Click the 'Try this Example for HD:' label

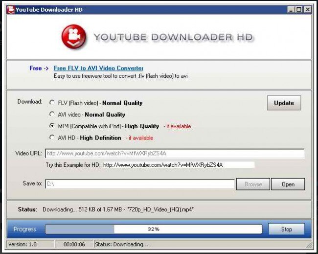(x=73, y=165)
